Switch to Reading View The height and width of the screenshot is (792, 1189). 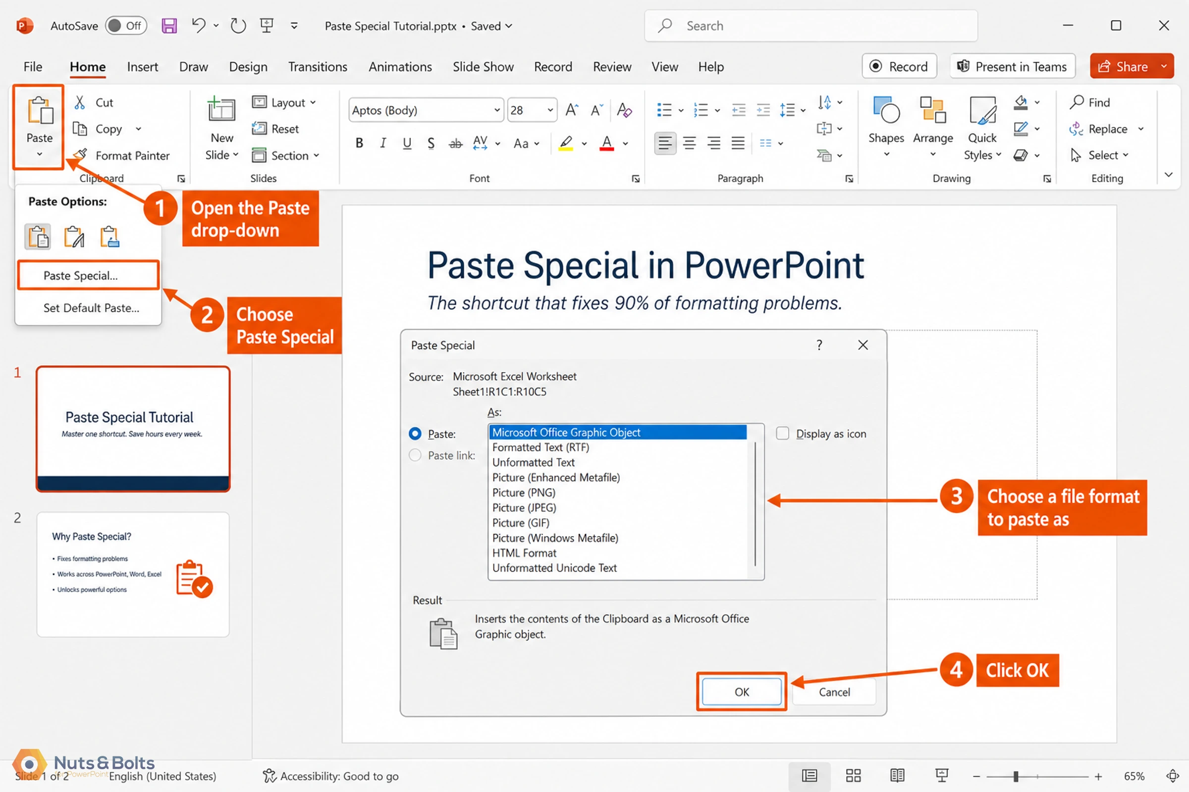point(897,776)
